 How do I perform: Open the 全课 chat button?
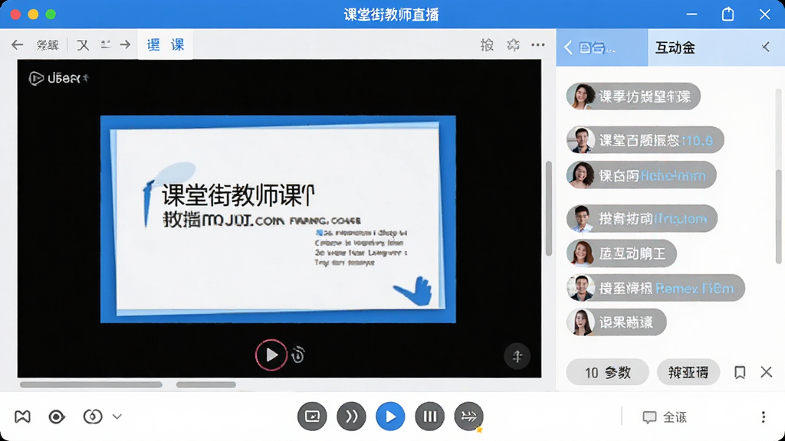click(665, 417)
